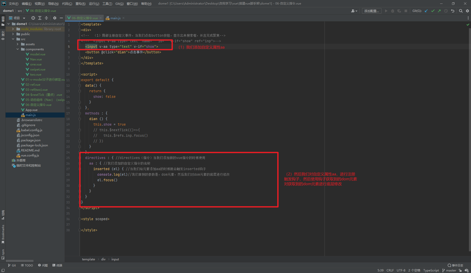Fold the export default block at line 11
Viewport: 471px width, 273px height.
pos(80,80)
